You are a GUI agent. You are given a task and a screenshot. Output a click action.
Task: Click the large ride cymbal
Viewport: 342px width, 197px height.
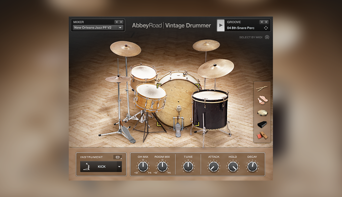[215, 68]
